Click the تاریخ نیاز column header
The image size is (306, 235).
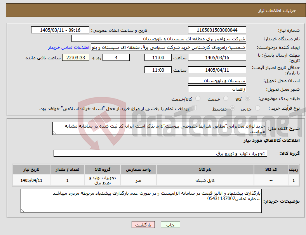pos(31,169)
